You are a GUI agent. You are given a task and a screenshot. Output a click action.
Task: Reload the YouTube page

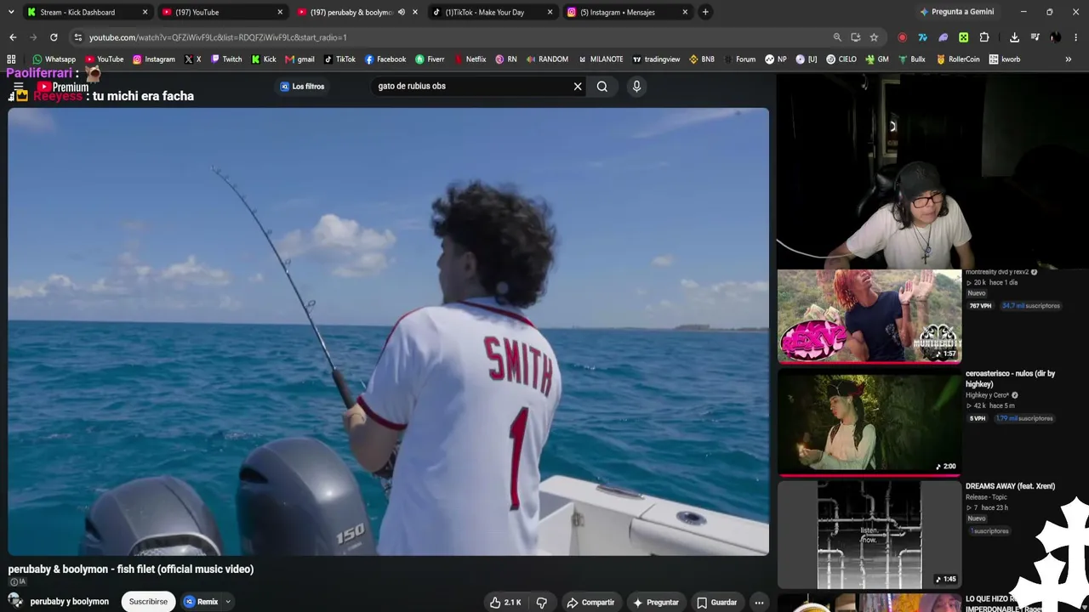(54, 37)
